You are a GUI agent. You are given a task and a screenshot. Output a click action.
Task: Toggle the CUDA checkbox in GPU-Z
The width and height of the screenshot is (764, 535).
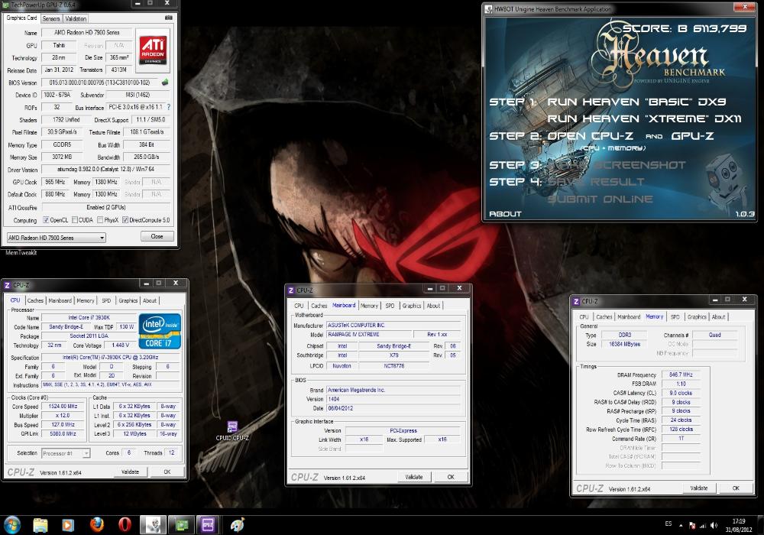click(75, 220)
